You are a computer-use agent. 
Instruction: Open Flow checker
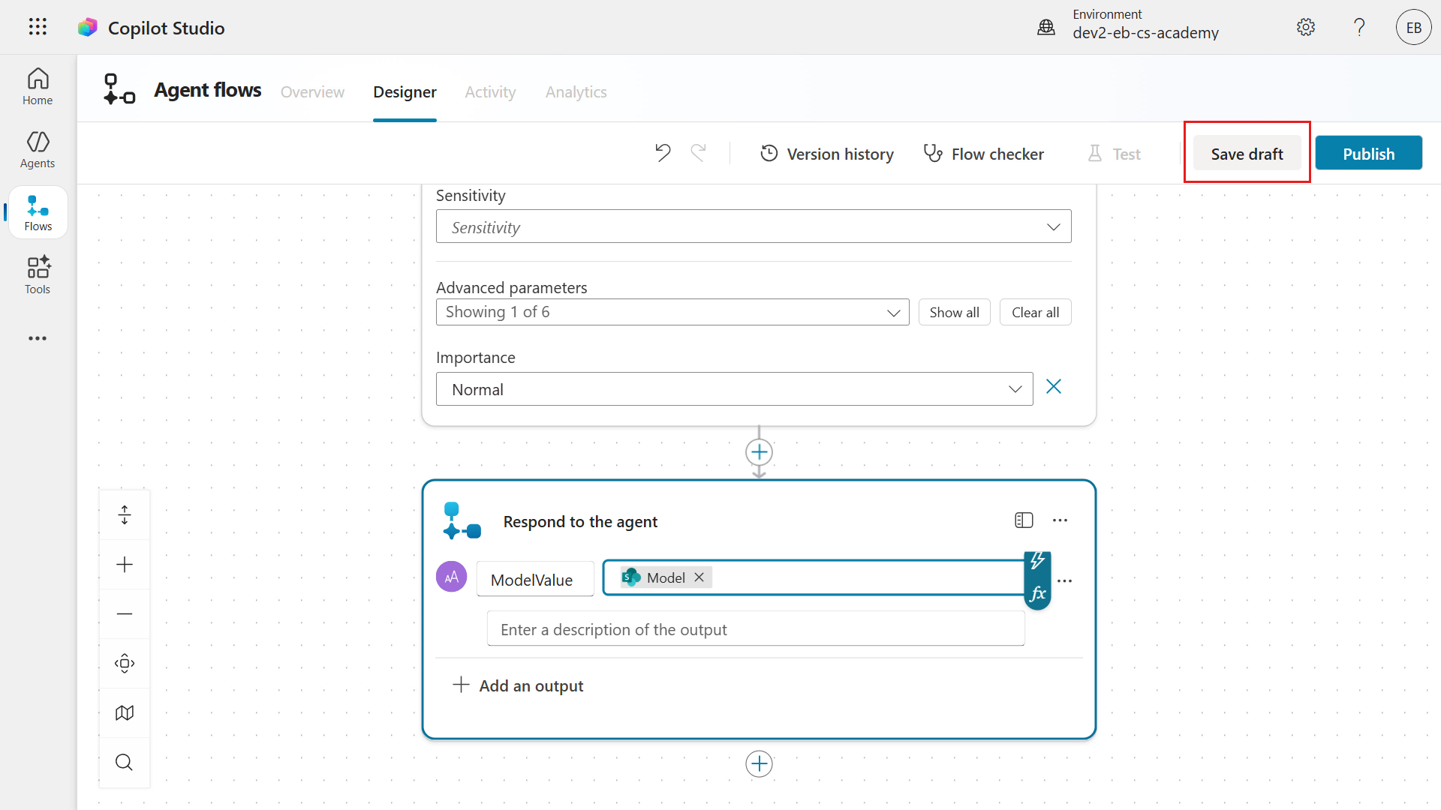pyautogui.click(x=983, y=154)
